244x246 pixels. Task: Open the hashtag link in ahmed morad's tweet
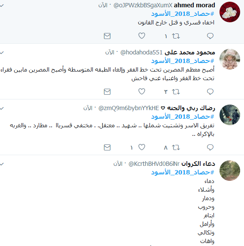click(x=183, y=14)
